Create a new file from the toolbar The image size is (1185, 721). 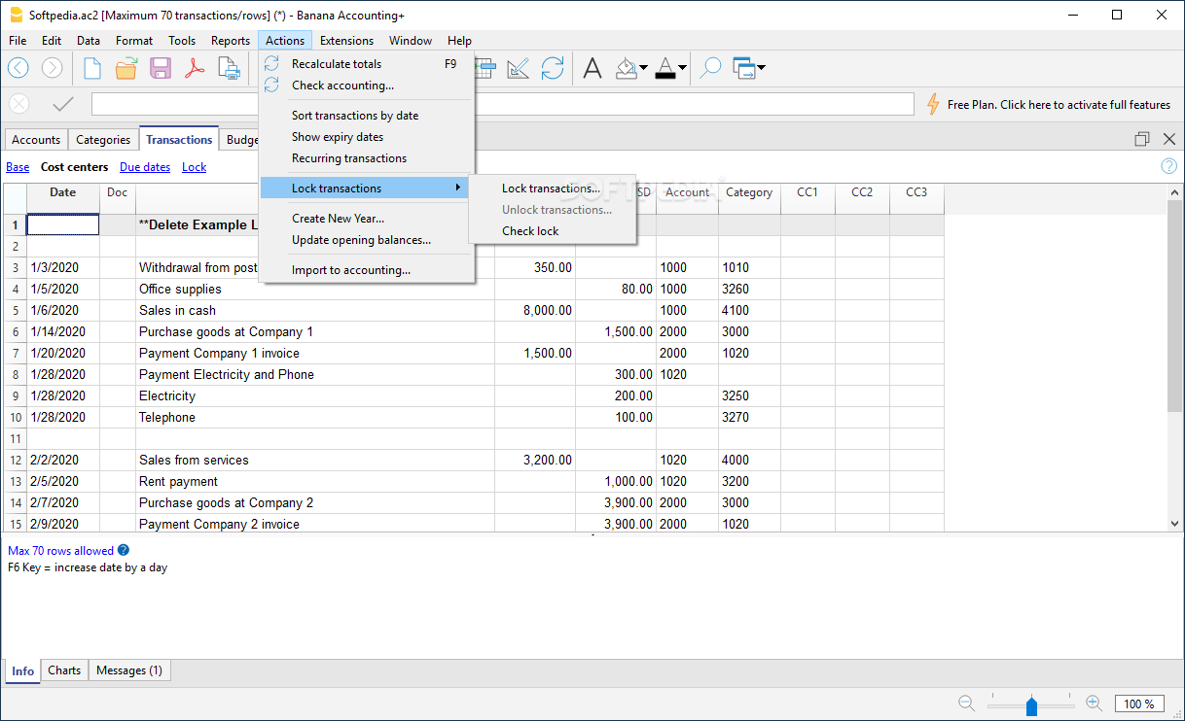(x=92, y=68)
